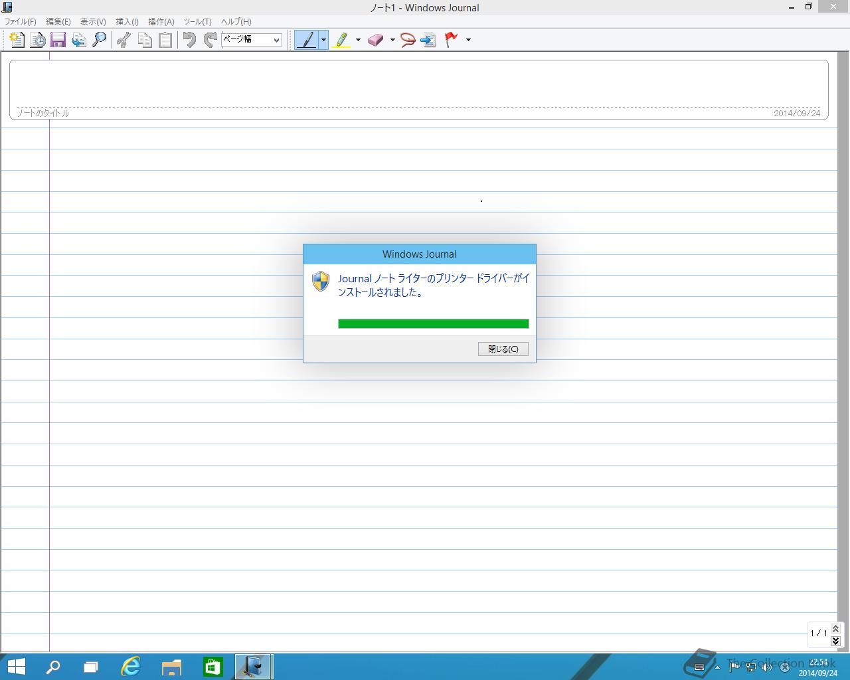
Task: Save the note with floppy disk icon
Action: point(58,40)
